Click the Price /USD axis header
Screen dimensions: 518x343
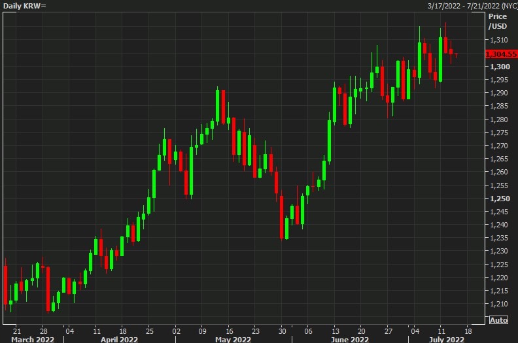point(498,21)
